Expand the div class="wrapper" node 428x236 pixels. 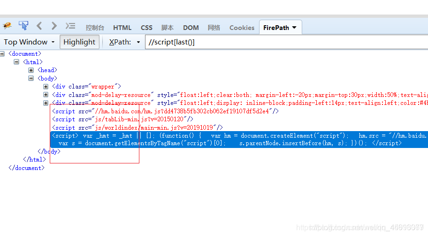46,87
